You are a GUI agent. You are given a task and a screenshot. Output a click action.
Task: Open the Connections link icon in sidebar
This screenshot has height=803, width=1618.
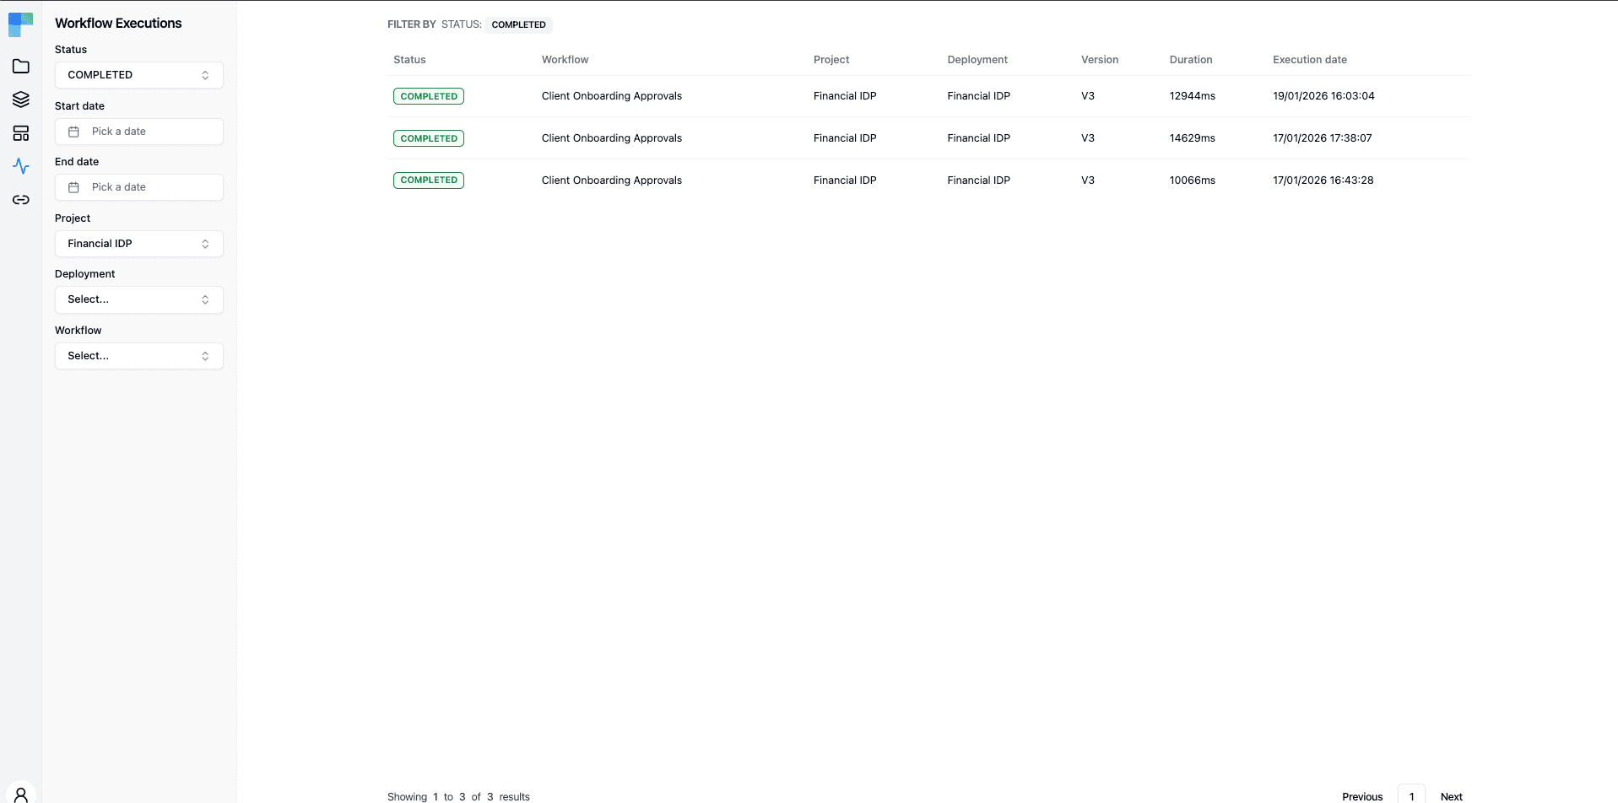click(20, 201)
